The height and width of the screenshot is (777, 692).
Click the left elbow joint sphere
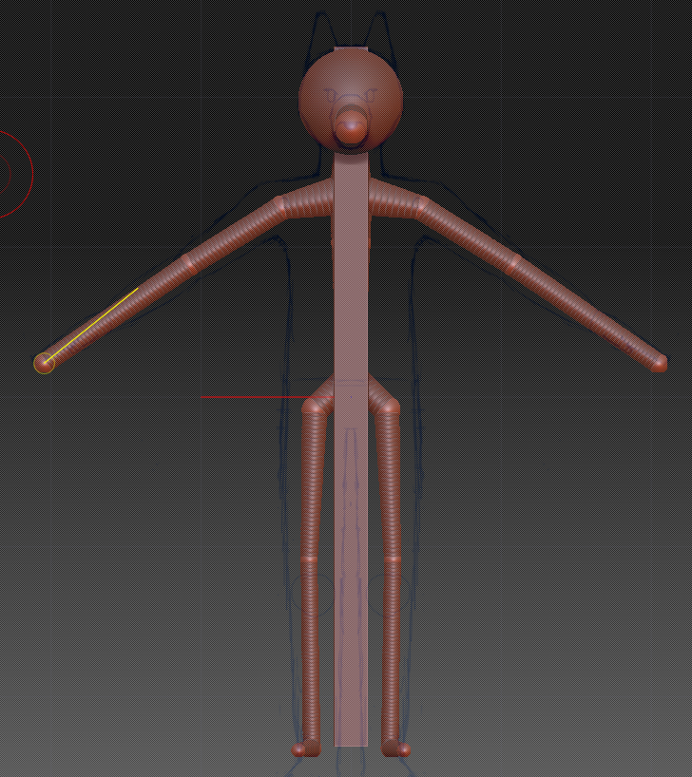pyautogui.click(x=188, y=258)
